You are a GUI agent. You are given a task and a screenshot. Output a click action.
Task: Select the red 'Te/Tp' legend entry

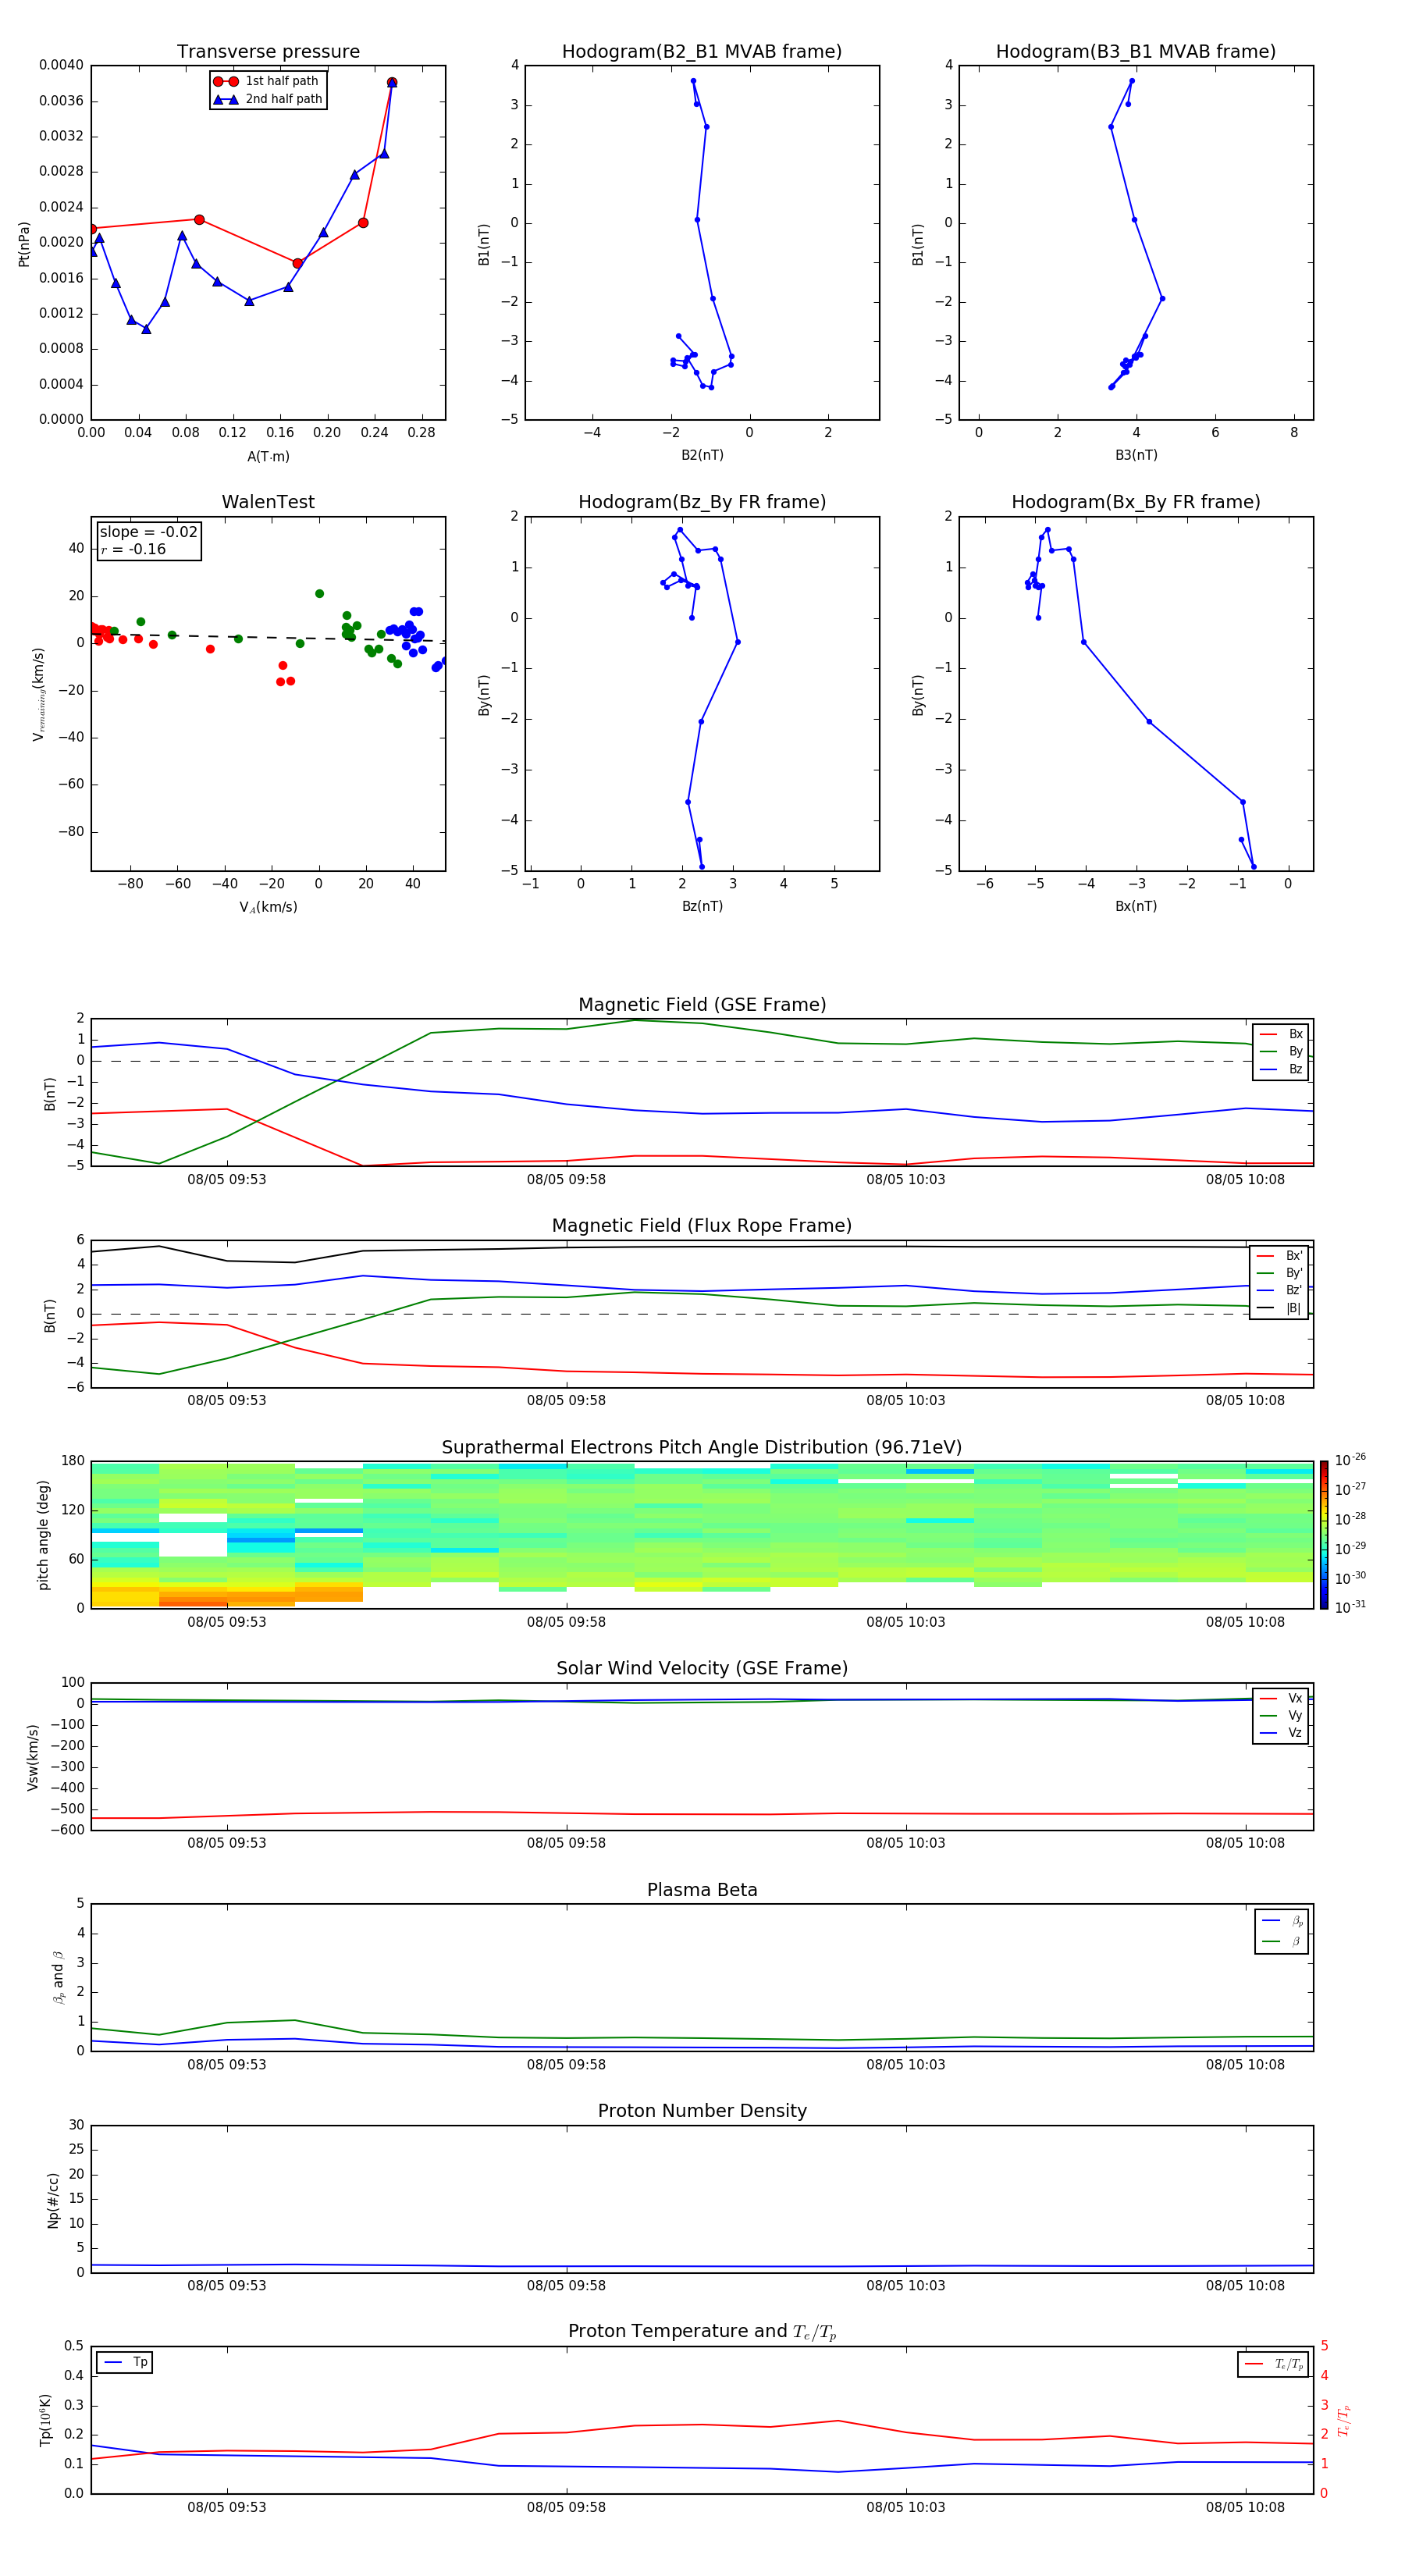tap(1274, 2364)
